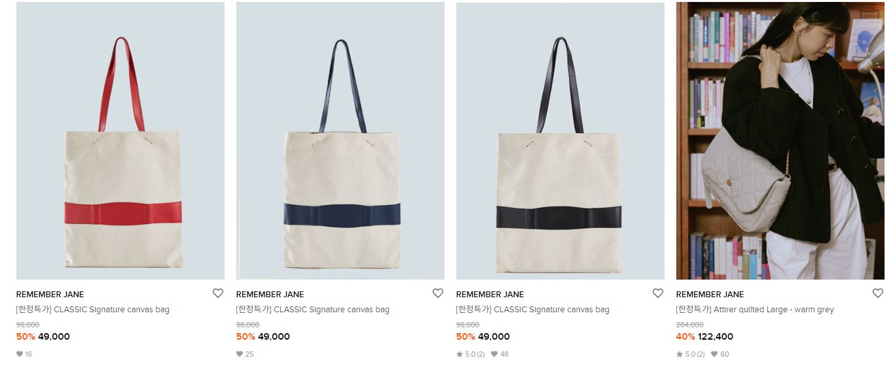
Task: Click the 122,400 sale price
Action: 716,337
